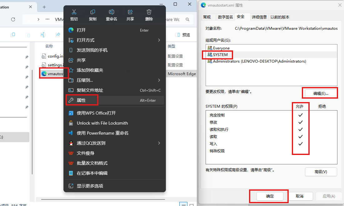Select 添加到收藏夹 menu entry
Image resolution: width=344 pixels, height=206 pixels.
click(x=115, y=70)
